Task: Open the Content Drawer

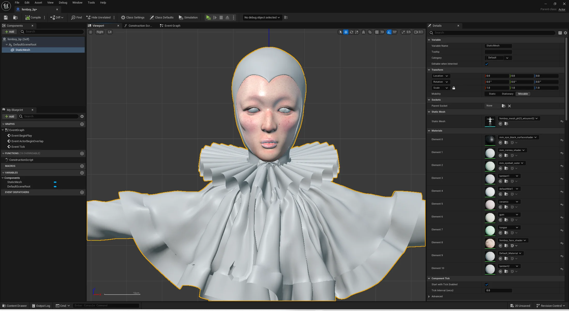Action: pyautogui.click(x=14, y=306)
